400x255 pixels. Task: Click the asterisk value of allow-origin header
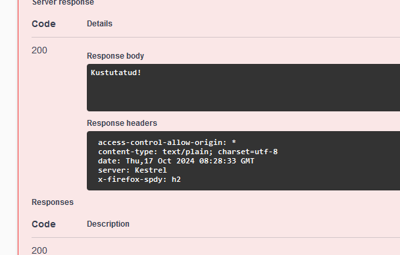(x=234, y=142)
